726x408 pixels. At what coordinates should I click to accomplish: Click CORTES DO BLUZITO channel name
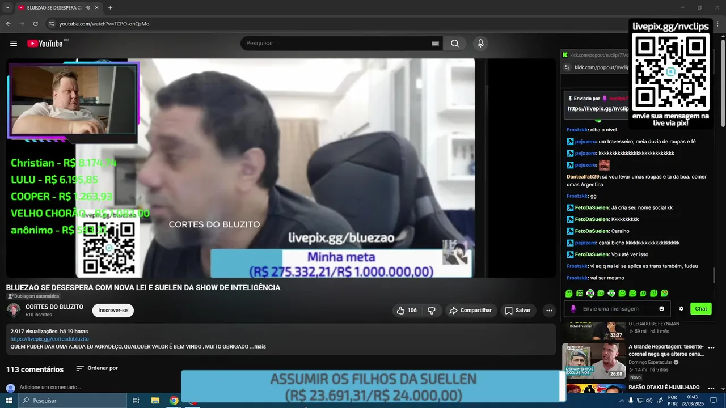pyautogui.click(x=54, y=307)
